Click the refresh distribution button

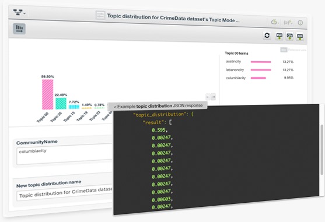pos(267,36)
